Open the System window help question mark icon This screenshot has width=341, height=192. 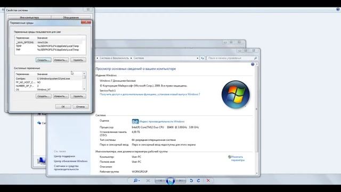253,65
